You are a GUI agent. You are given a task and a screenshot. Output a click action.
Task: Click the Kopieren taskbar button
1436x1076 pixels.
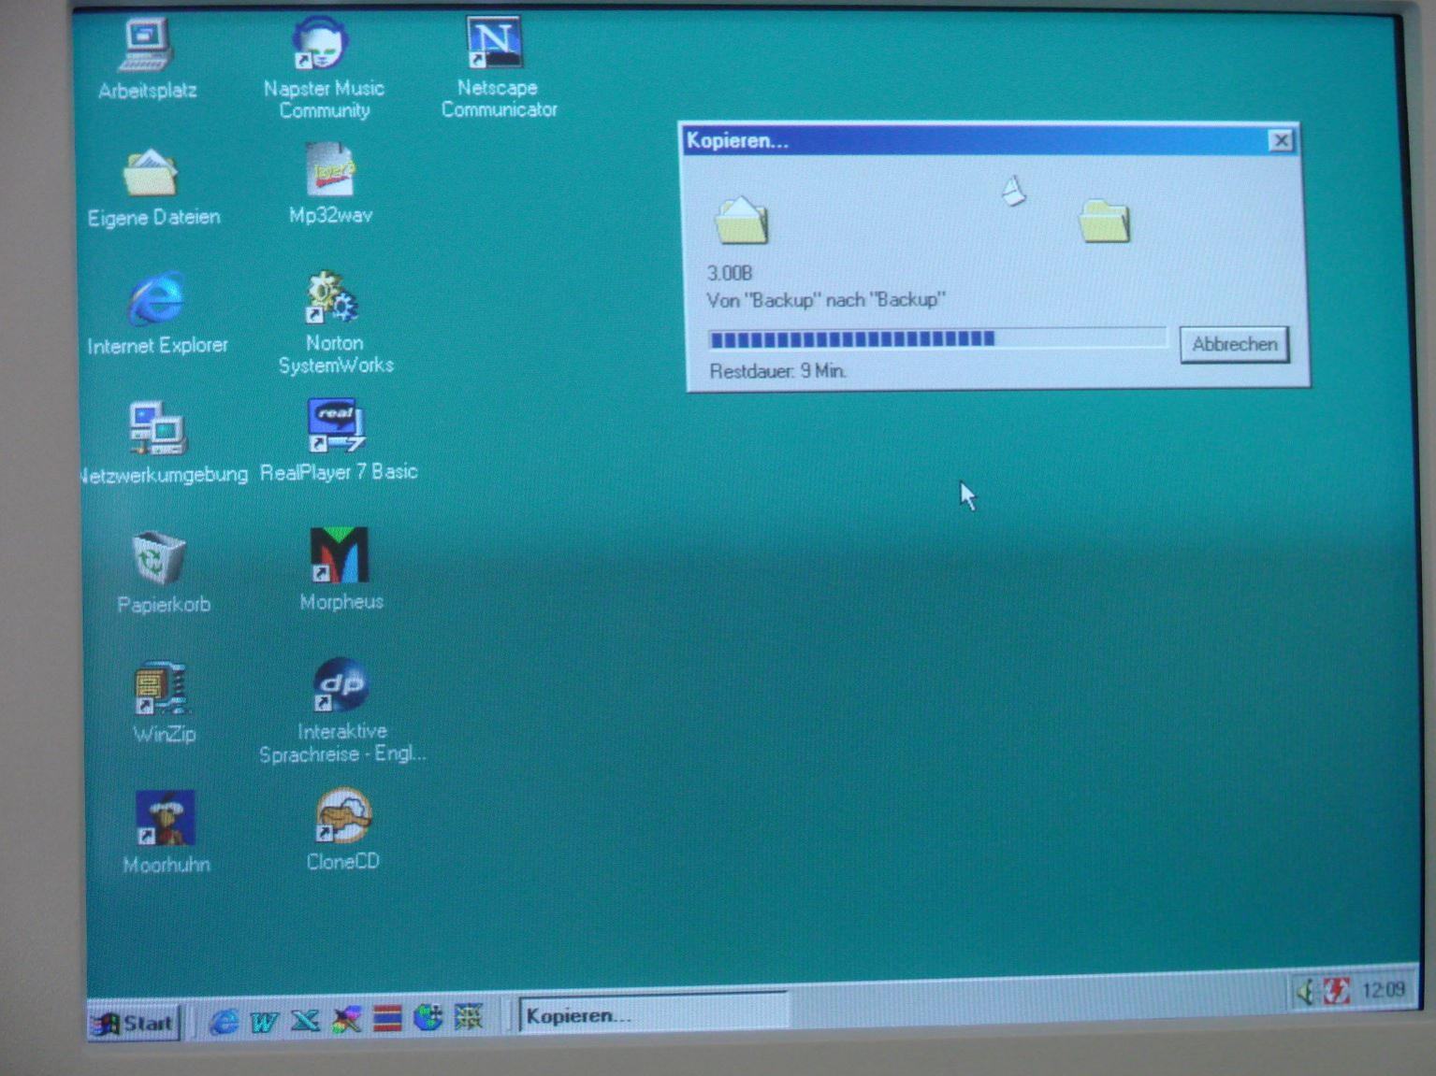click(x=653, y=1013)
